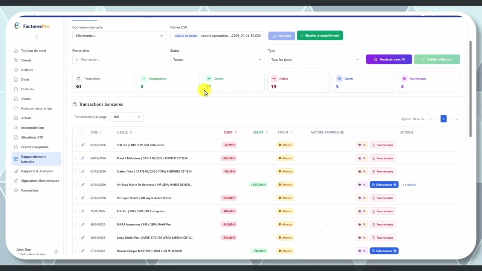The height and width of the screenshot is (271, 482).
Task: Open Tableau de bord menu item
Action: (34, 50)
